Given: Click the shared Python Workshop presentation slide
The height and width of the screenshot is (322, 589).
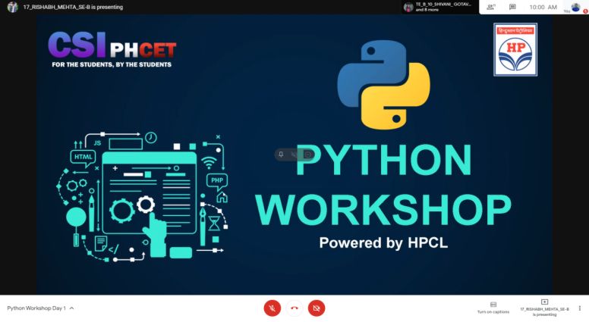Looking at the screenshot, I should [x=294, y=155].
